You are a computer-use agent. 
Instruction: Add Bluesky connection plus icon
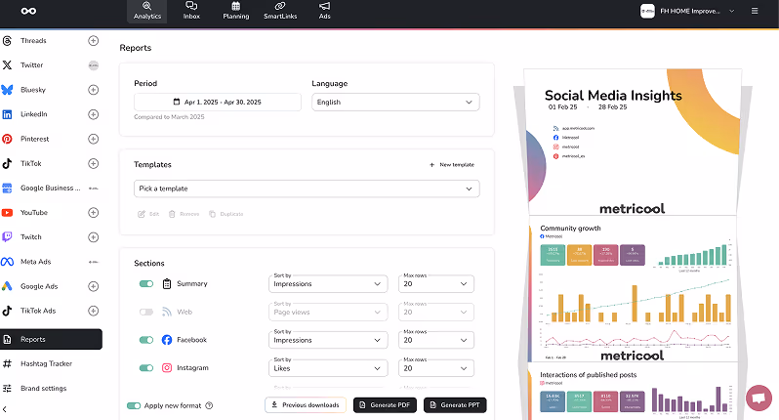coord(94,90)
